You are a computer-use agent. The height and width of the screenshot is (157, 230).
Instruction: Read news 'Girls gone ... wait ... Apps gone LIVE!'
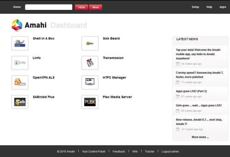point(199,105)
